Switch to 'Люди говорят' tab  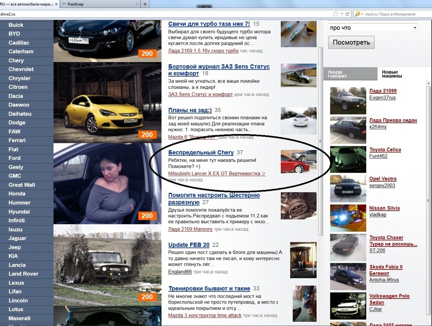[x=350, y=73]
